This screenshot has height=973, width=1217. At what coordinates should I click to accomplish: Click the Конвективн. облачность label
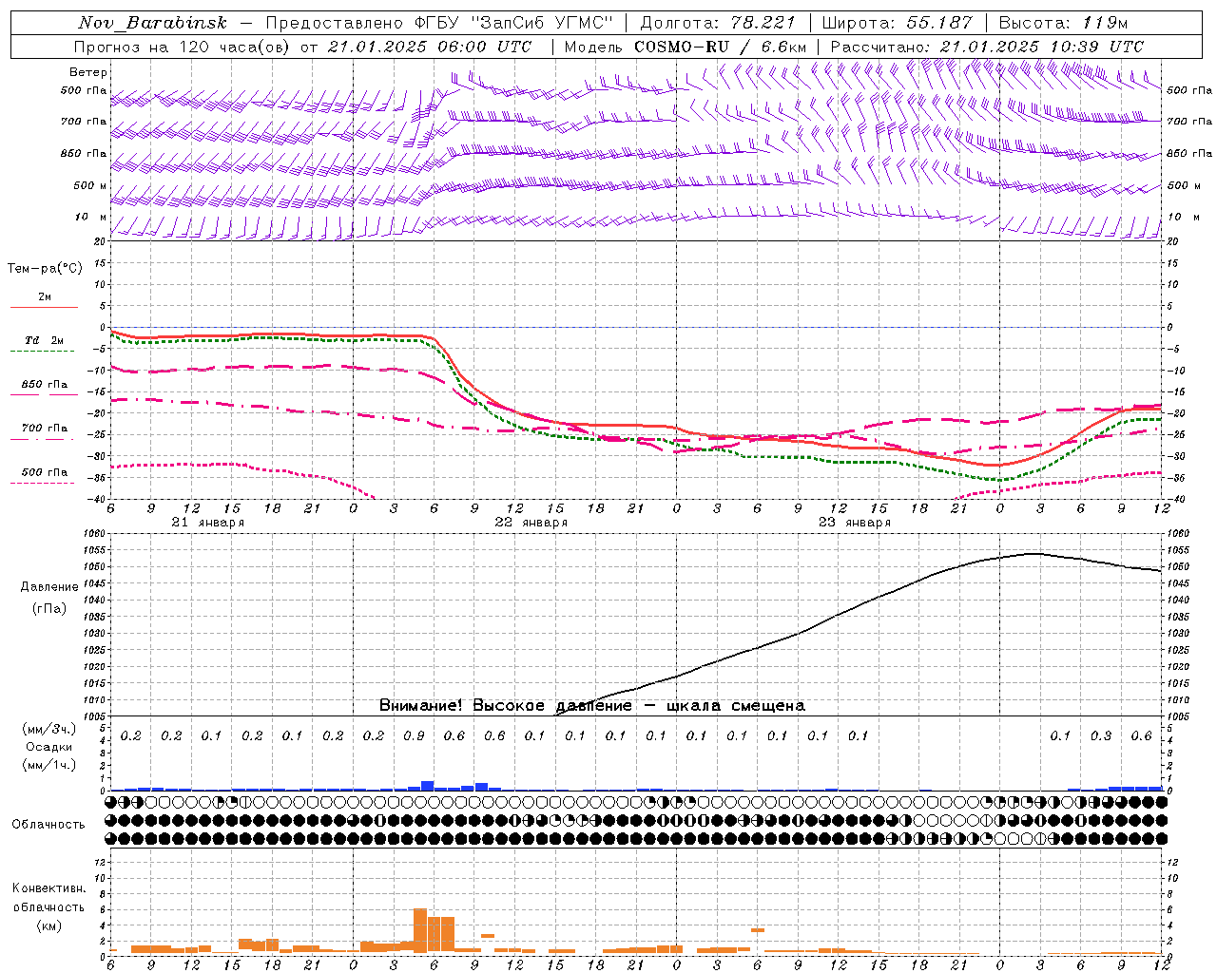[x=48, y=898]
